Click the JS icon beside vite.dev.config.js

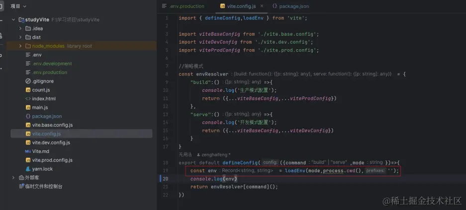click(28, 142)
